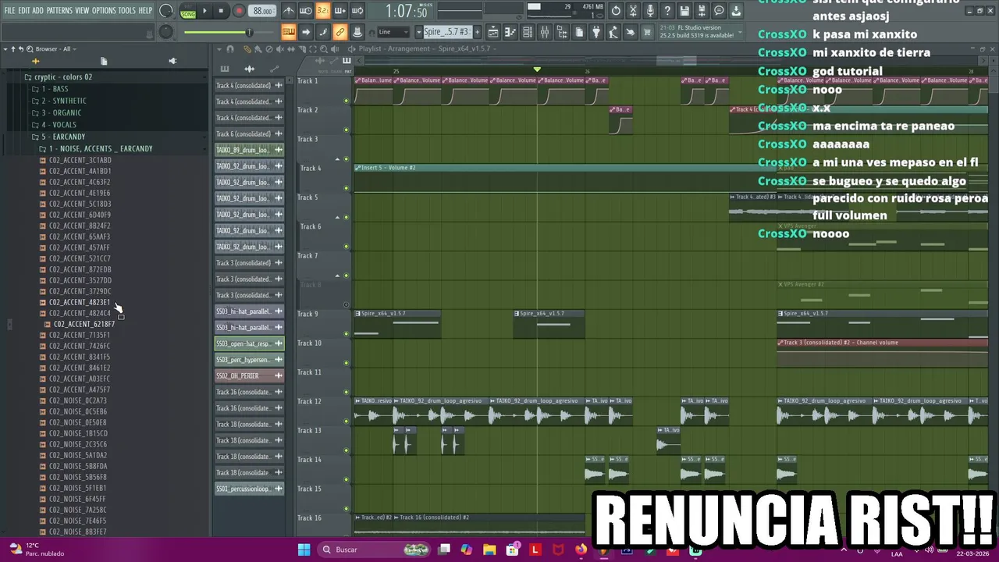The height and width of the screenshot is (562, 999).
Task: Mute Track 1 via its green dot
Action: click(x=346, y=101)
